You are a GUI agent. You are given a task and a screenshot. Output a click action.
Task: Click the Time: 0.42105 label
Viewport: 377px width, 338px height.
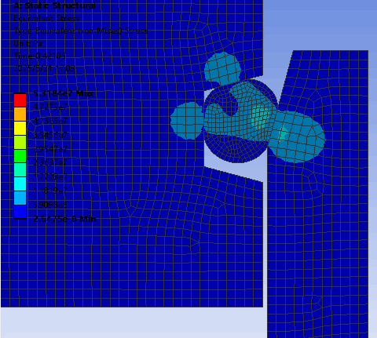40,56
